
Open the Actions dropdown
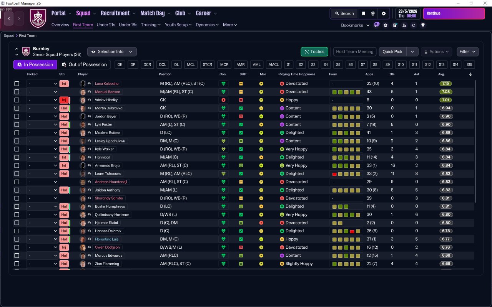436,52
